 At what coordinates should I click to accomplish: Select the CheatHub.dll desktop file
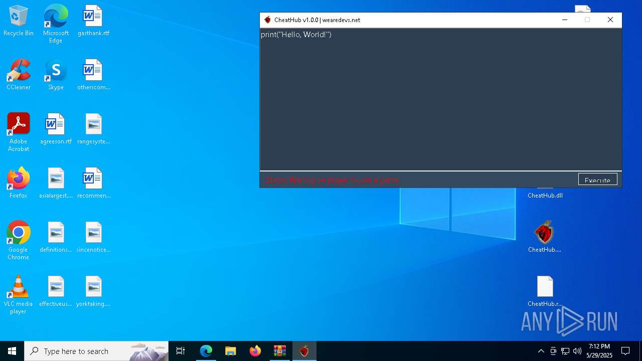click(545, 194)
